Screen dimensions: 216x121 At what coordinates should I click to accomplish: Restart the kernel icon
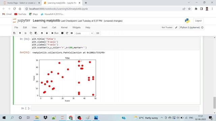67,33
